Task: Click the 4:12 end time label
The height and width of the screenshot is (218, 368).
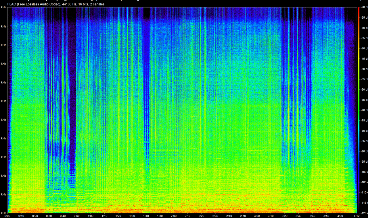Action: 357,216
